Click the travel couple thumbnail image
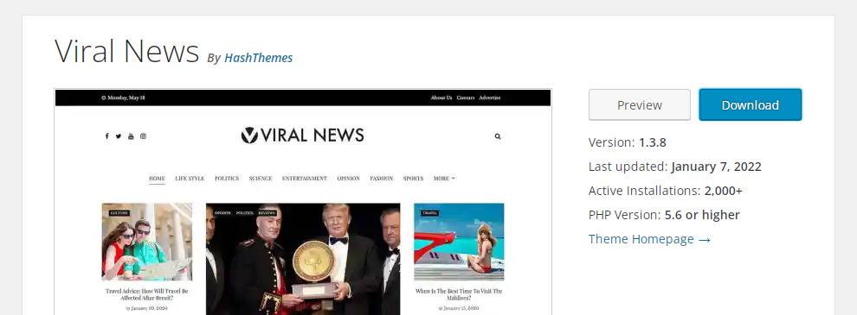Screen dimensions: 857x315 tap(147, 242)
